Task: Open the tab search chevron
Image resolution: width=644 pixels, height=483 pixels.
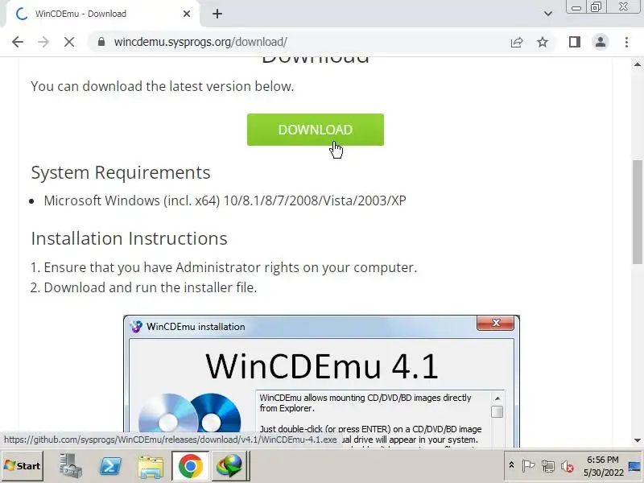Action: tap(548, 14)
